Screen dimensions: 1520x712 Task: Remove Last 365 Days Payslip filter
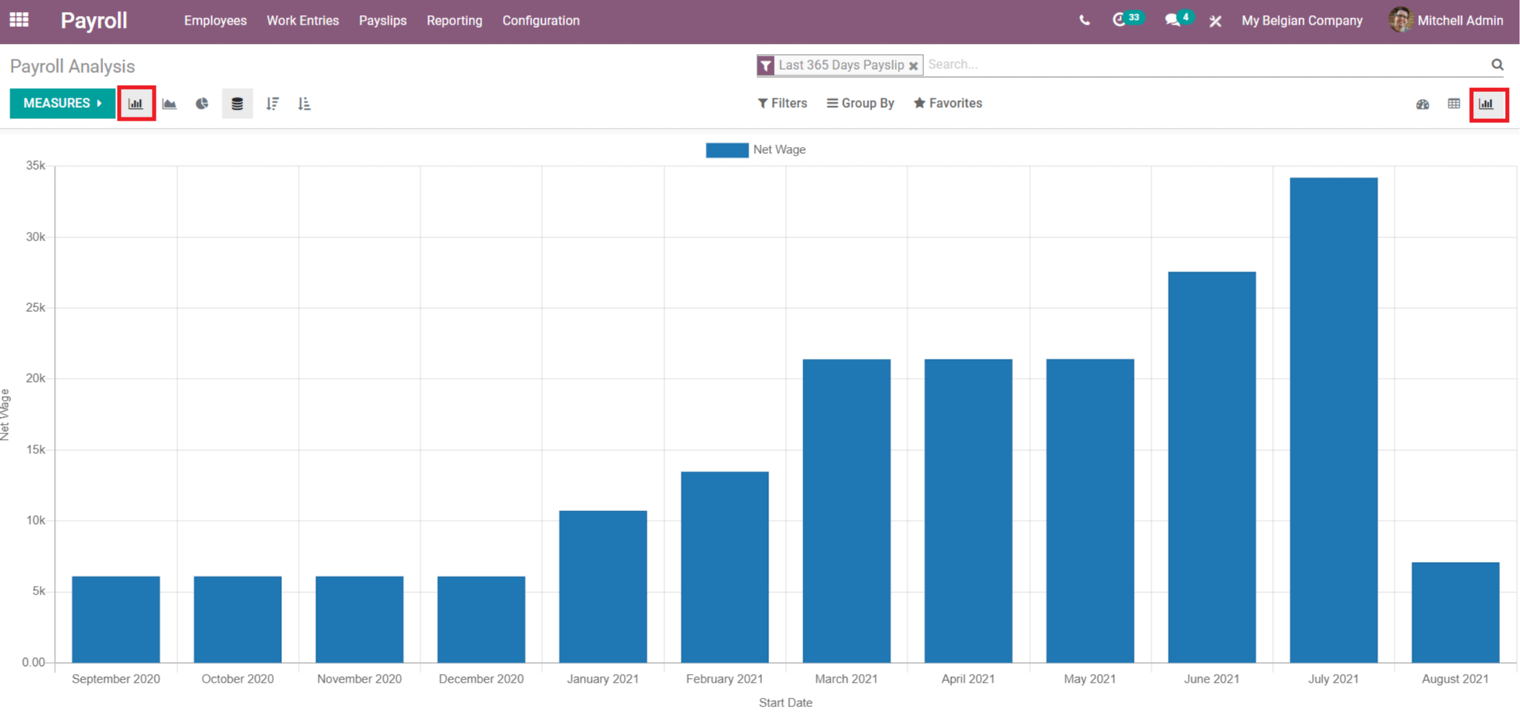pos(914,66)
